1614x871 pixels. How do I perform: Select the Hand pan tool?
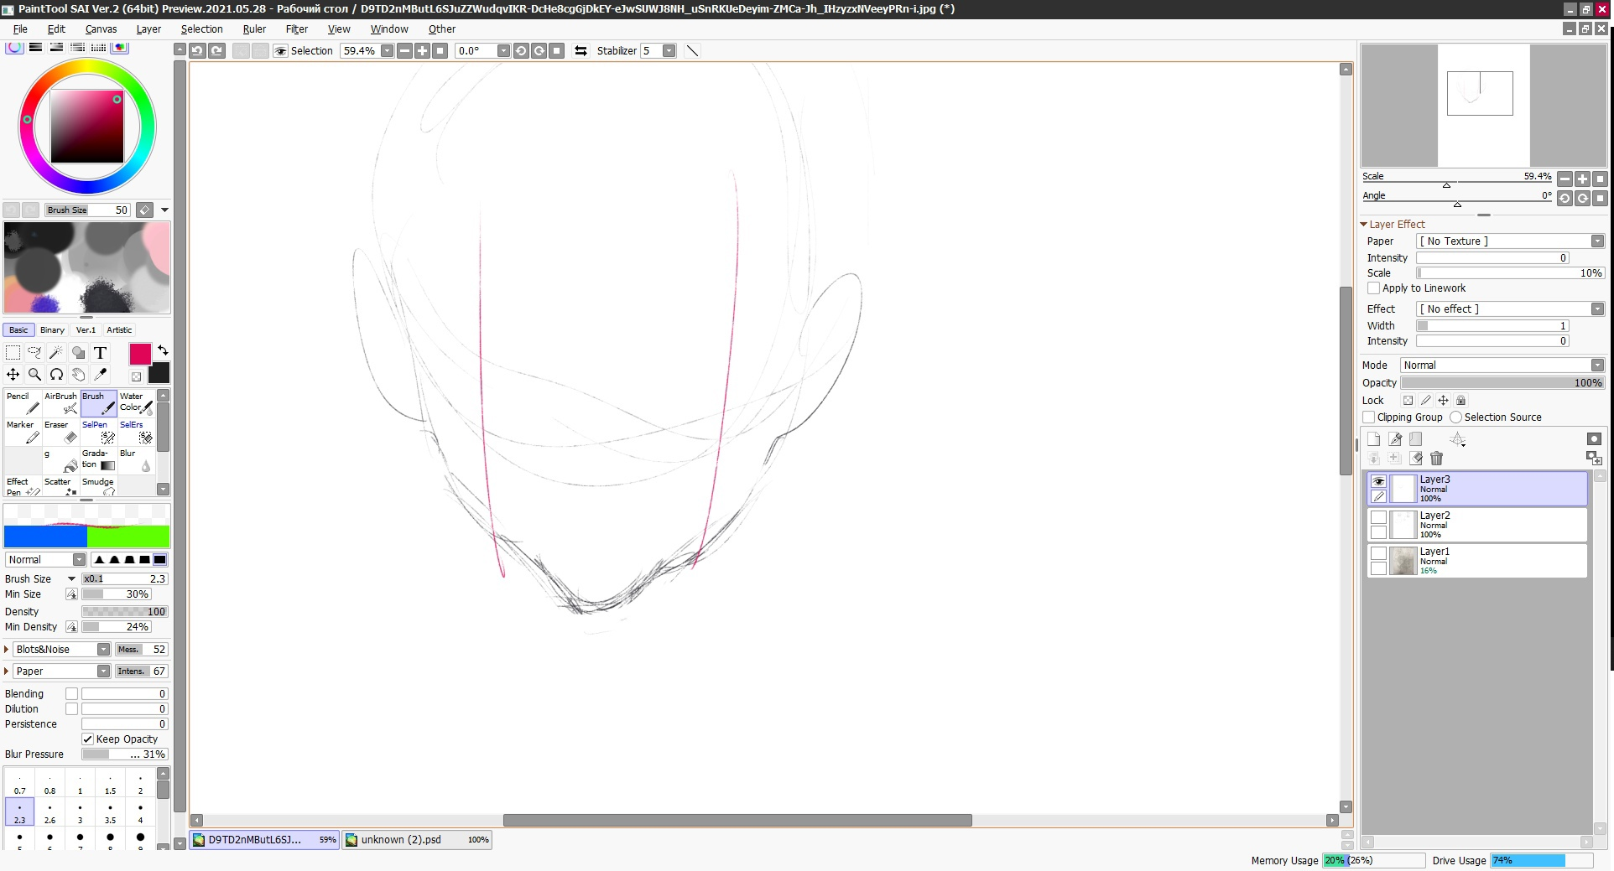tap(78, 374)
